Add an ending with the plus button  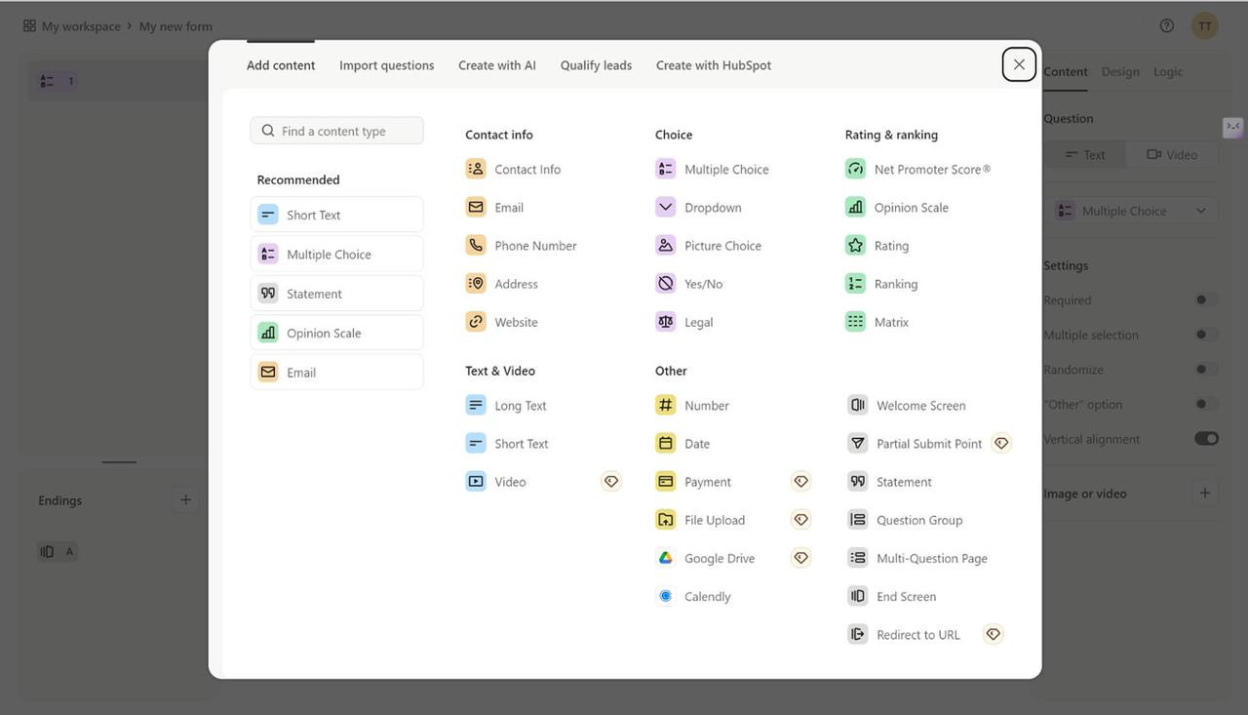(x=185, y=498)
